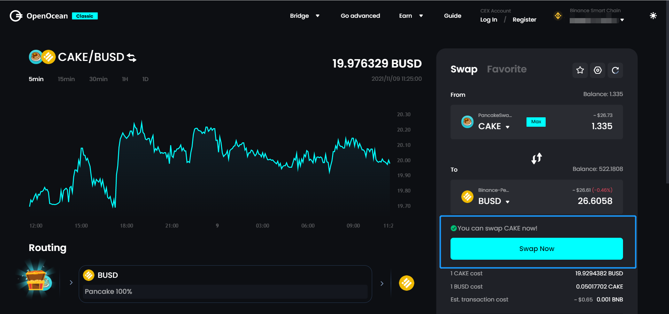Swap the CAKE/BUSD pair direction icon
Screen dimensions: 669x314
pos(132,57)
